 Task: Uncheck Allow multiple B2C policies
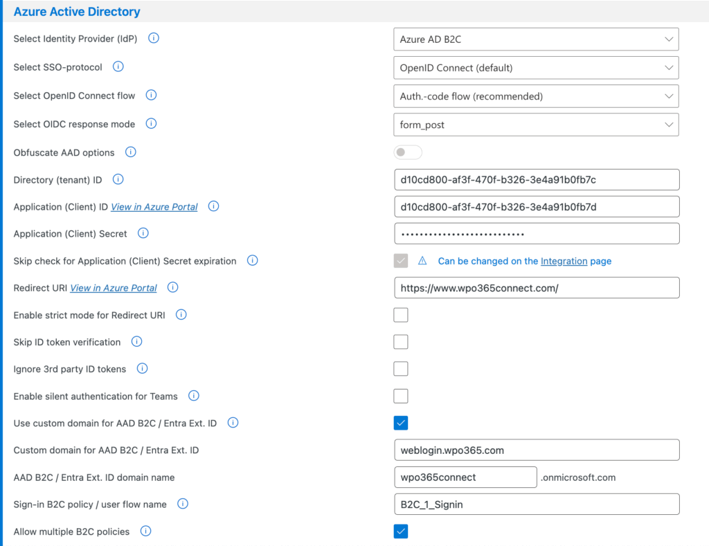(401, 531)
